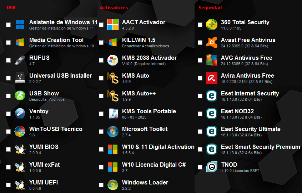The width and height of the screenshot is (302, 193).
Task: Click the Eset NOD32 icon
Action: coord(211,114)
